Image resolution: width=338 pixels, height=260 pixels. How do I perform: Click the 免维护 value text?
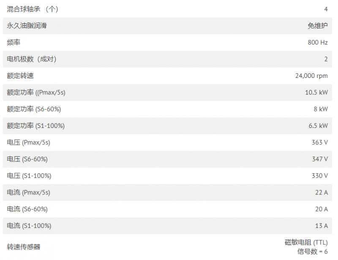(318, 26)
